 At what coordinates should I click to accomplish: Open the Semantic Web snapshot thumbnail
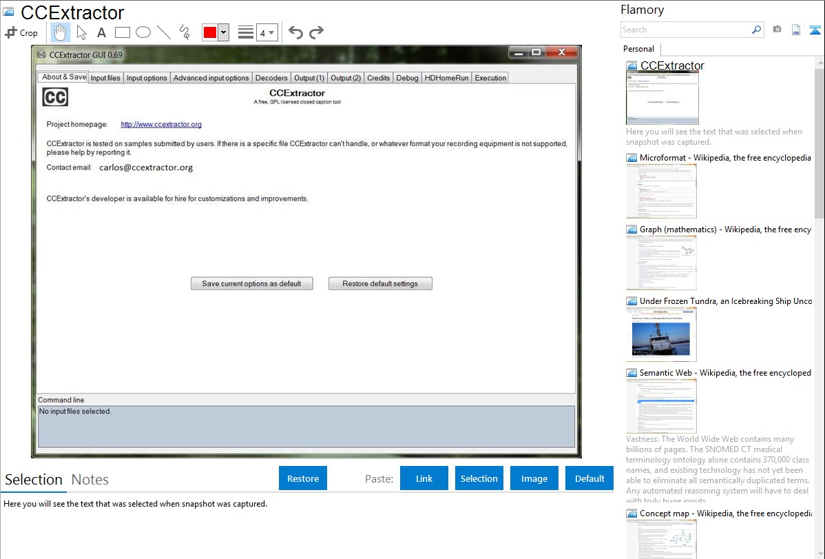tap(661, 406)
